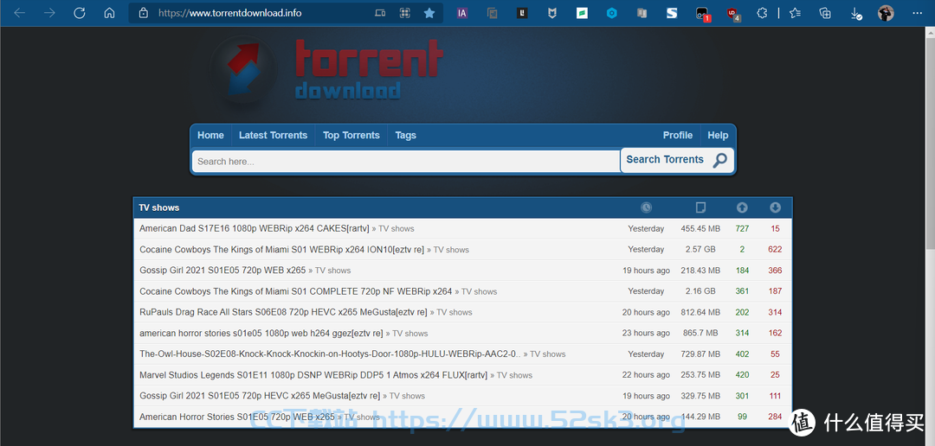Image resolution: width=935 pixels, height=446 pixels.
Task: Open uBlock Origin extension showing 4
Action: point(733,14)
